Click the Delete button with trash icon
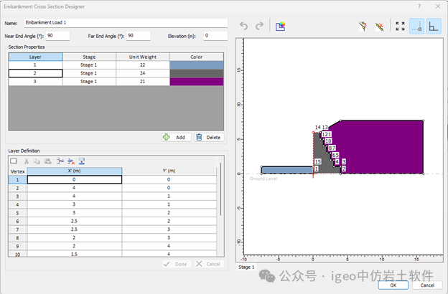 209,137
